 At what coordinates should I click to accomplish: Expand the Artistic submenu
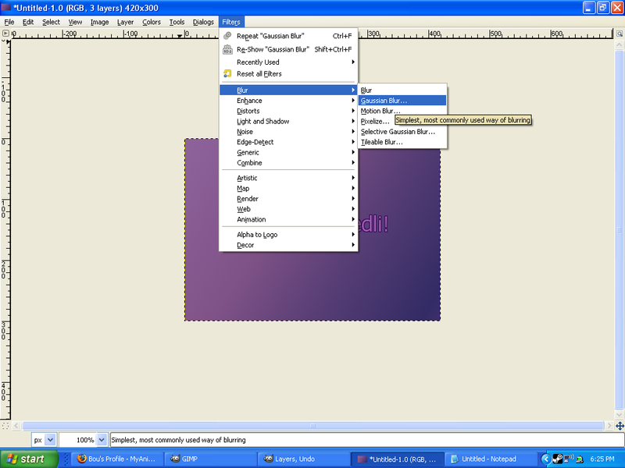tap(288, 178)
